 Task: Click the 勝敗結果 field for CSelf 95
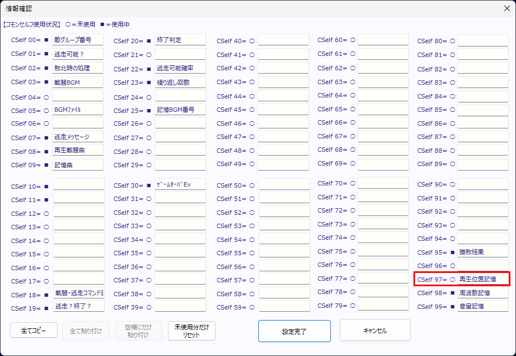[483, 252]
